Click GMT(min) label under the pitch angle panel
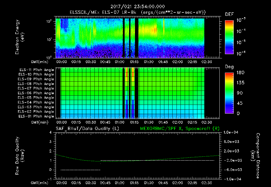271x187 pixels. click(40, 123)
